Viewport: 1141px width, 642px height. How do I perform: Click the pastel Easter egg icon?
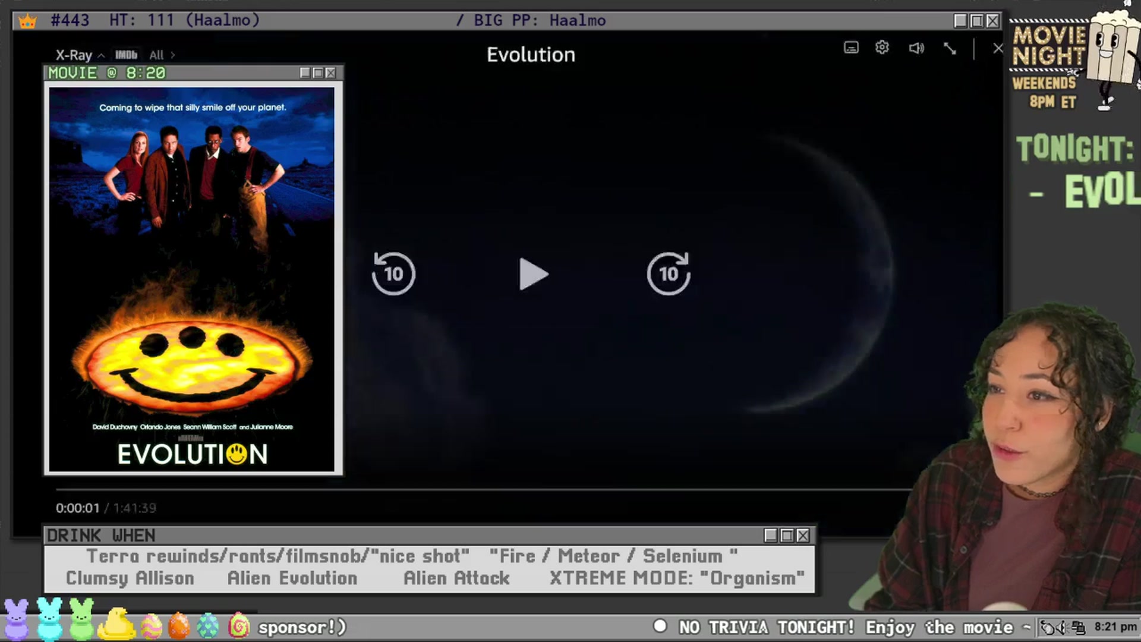150,627
